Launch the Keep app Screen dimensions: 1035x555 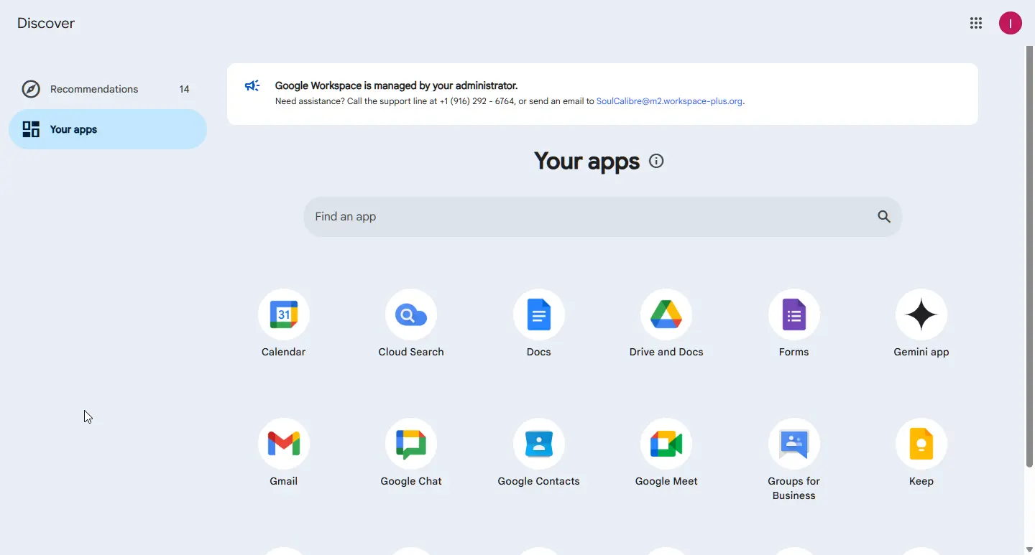point(921,444)
